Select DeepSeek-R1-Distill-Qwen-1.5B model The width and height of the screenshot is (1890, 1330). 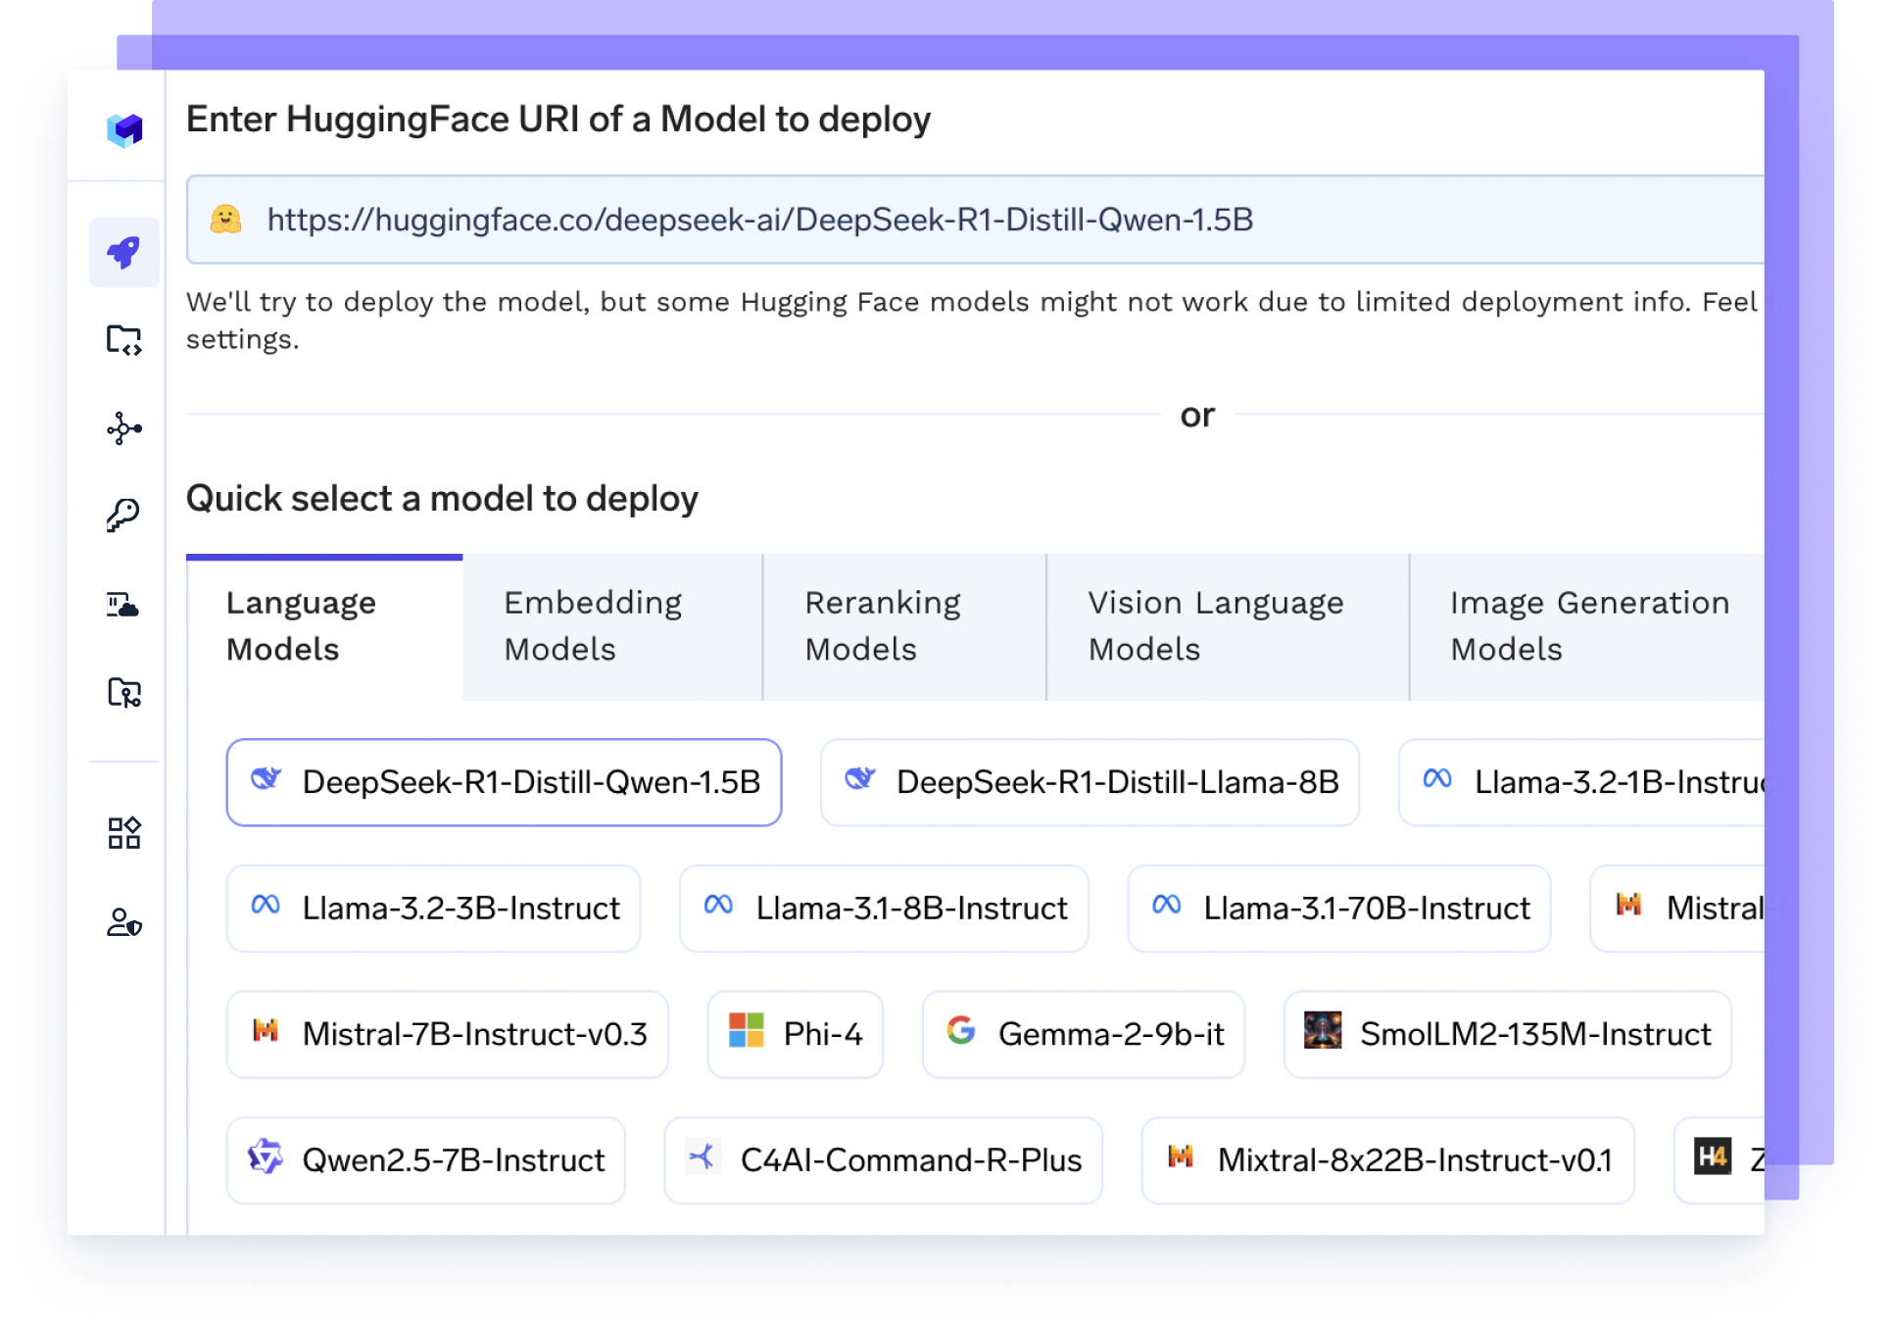click(x=504, y=782)
